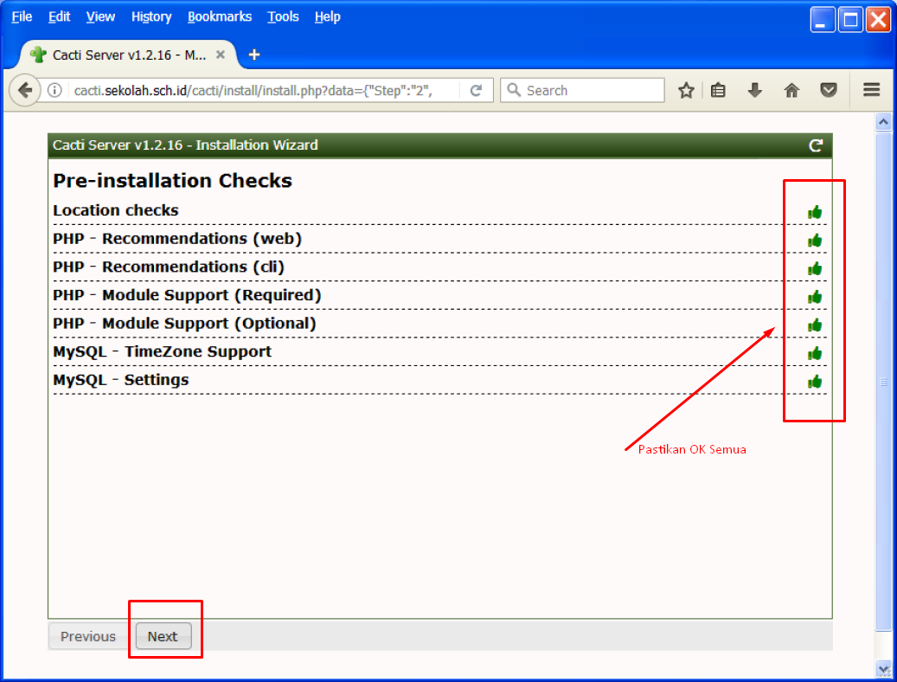Show bookmarks list toolbar icon

pos(718,90)
